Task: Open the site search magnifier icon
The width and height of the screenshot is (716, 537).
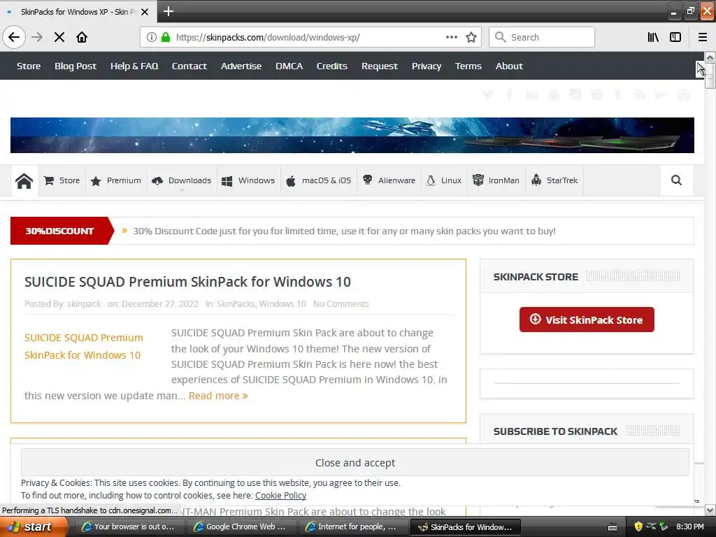Action: (676, 180)
